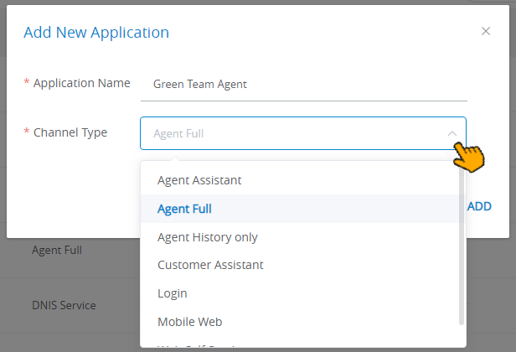Select the DNIS Service row behind dialog
The width and height of the screenshot is (516, 352).
[x=64, y=306]
